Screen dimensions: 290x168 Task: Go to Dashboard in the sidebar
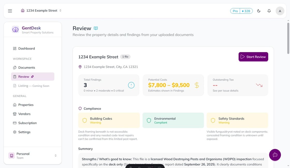tap(26, 48)
